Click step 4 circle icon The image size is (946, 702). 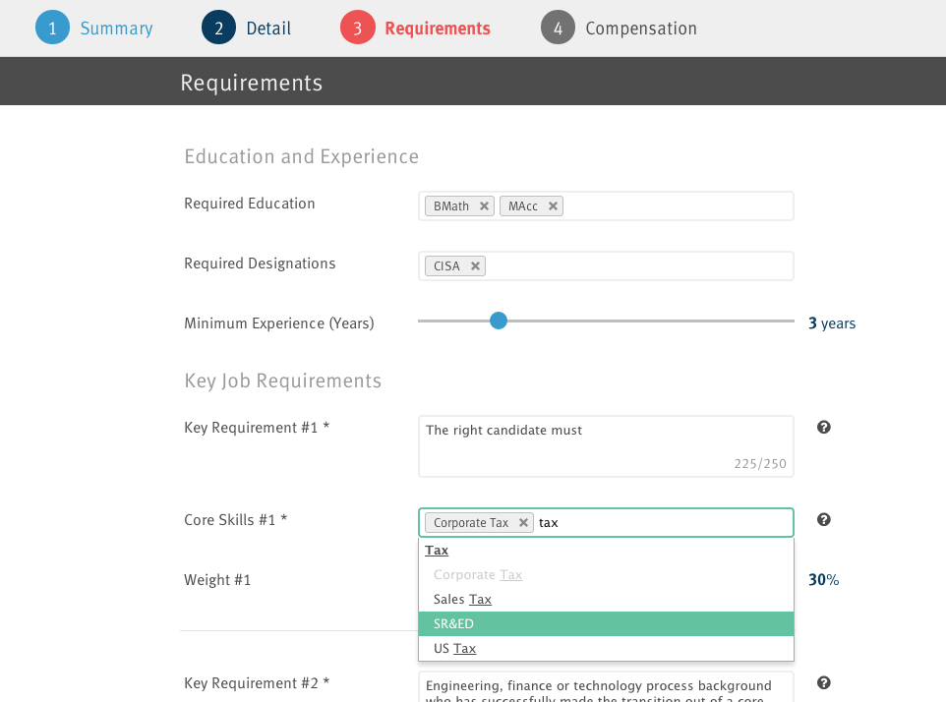click(558, 28)
